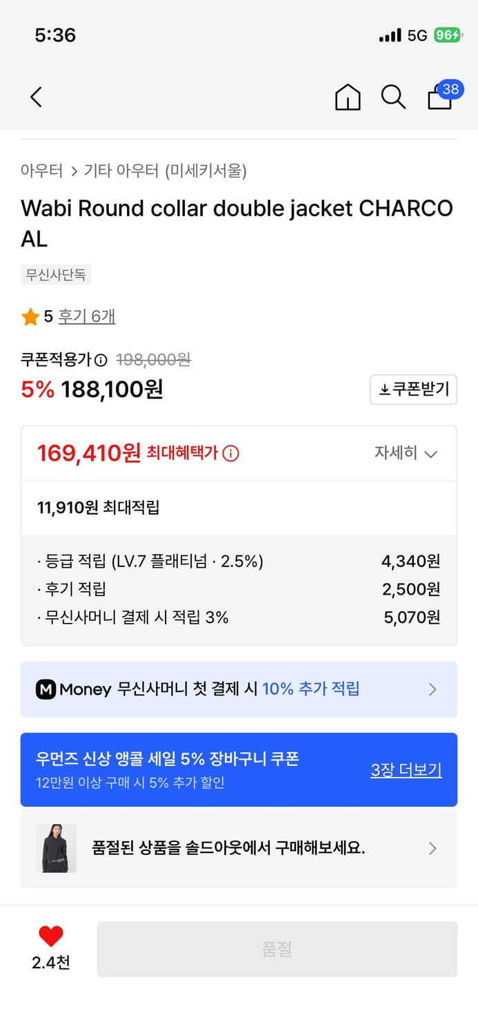Viewport: 478px width, 1036px height.
Task: Tap the M Money logo icon
Action: pyautogui.click(x=46, y=689)
